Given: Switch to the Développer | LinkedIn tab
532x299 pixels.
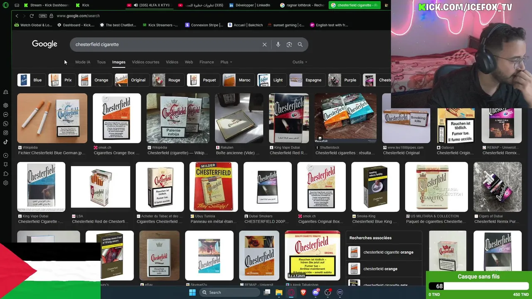Looking at the screenshot, I should click(249, 5).
